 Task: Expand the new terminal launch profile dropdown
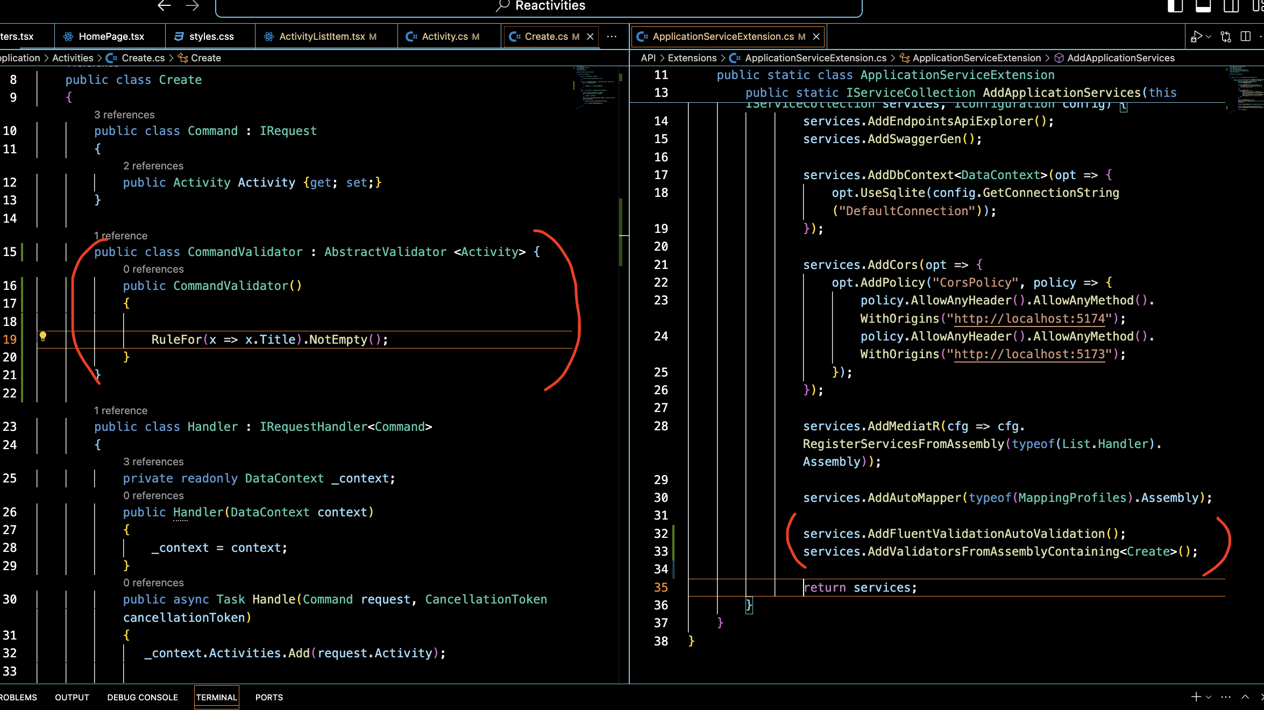[x=1209, y=697]
